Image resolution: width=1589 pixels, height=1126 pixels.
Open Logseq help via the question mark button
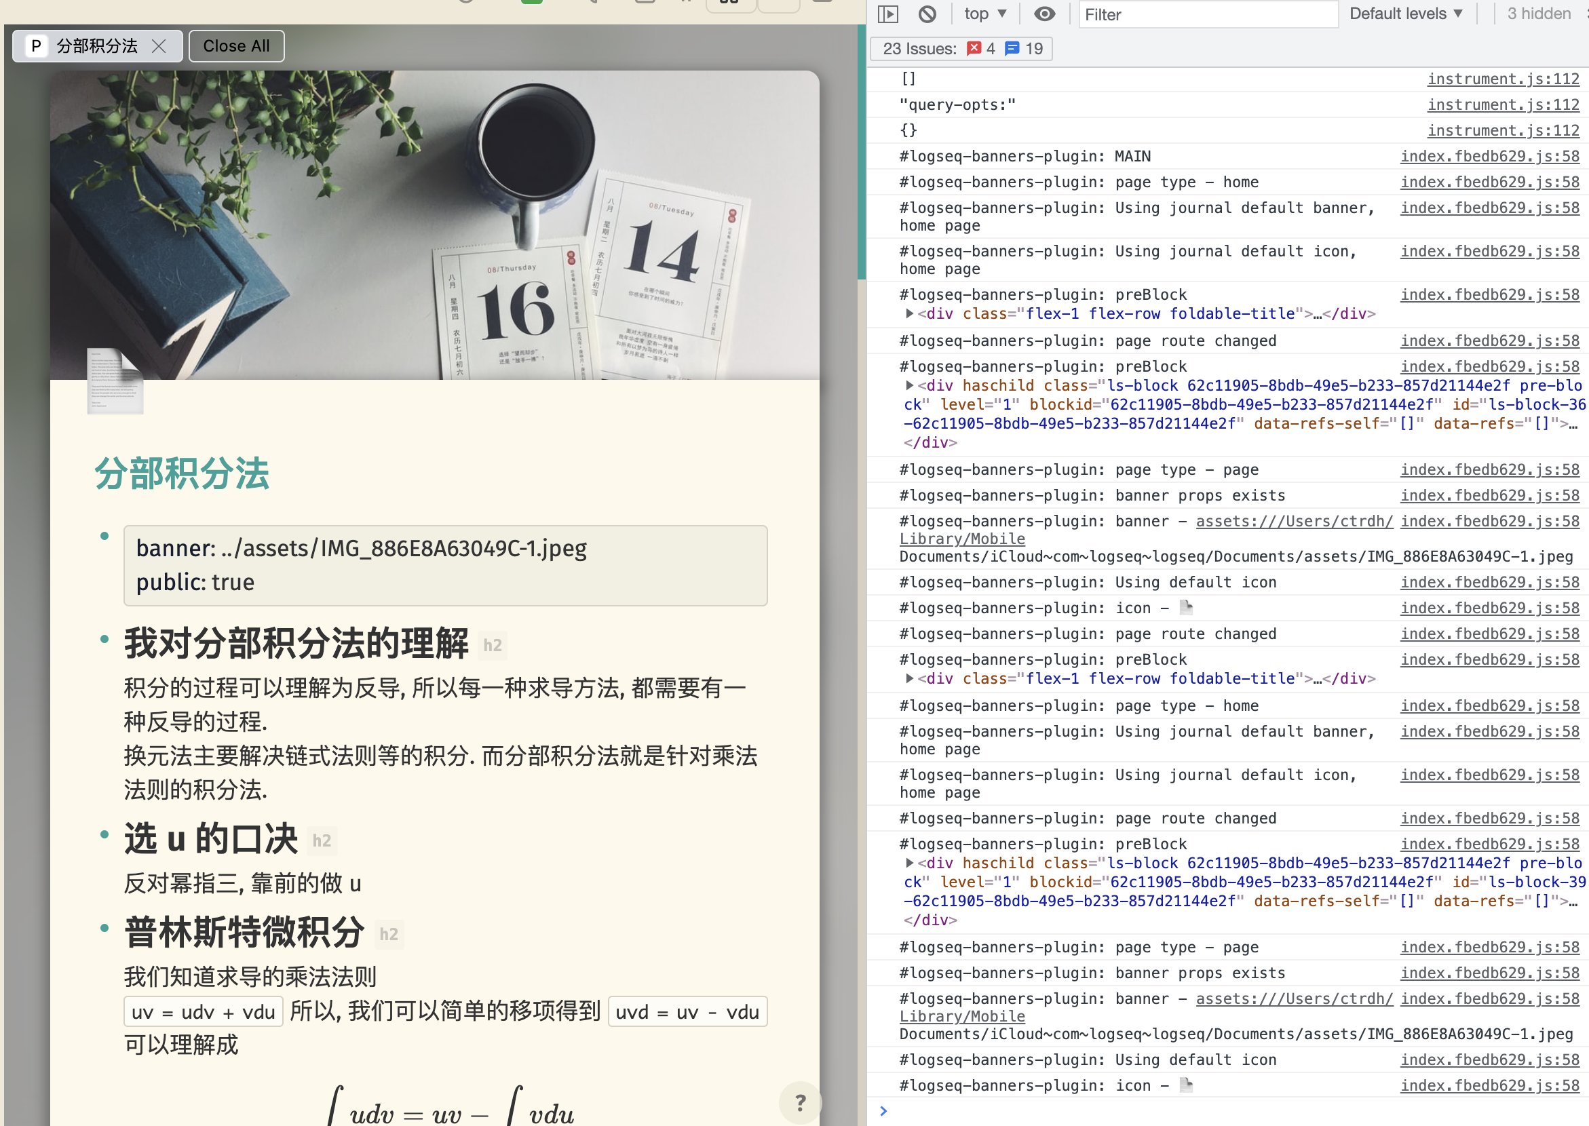pos(801,1102)
